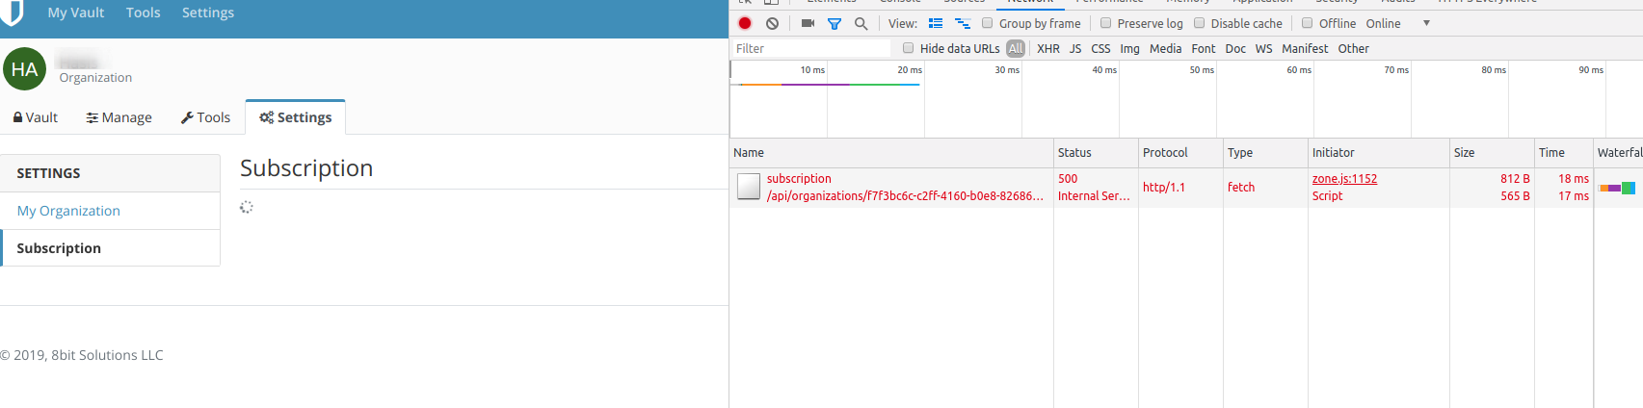Open Tools in top navigation bar
The image size is (1643, 408).
(x=143, y=13)
